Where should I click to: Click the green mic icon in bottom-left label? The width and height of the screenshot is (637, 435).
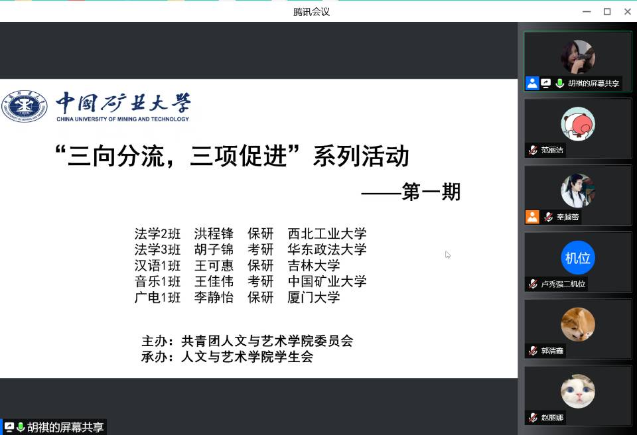(x=21, y=428)
